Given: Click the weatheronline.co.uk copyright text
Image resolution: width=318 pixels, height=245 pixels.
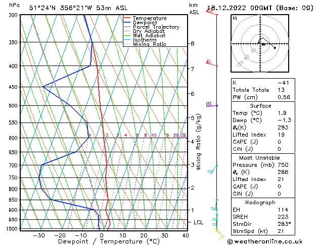Looking at the screenshot, I should tap(265, 241).
